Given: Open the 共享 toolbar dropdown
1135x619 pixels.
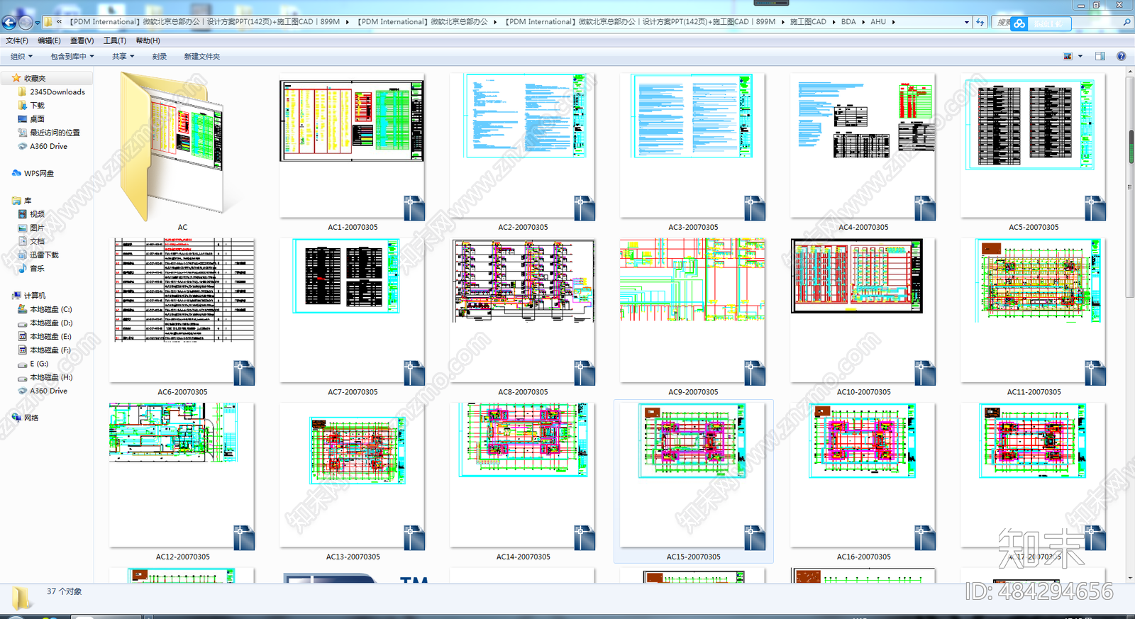Looking at the screenshot, I should tap(123, 56).
